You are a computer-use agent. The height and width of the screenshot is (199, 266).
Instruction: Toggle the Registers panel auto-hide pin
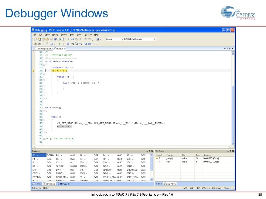pyautogui.click(x=150, y=151)
